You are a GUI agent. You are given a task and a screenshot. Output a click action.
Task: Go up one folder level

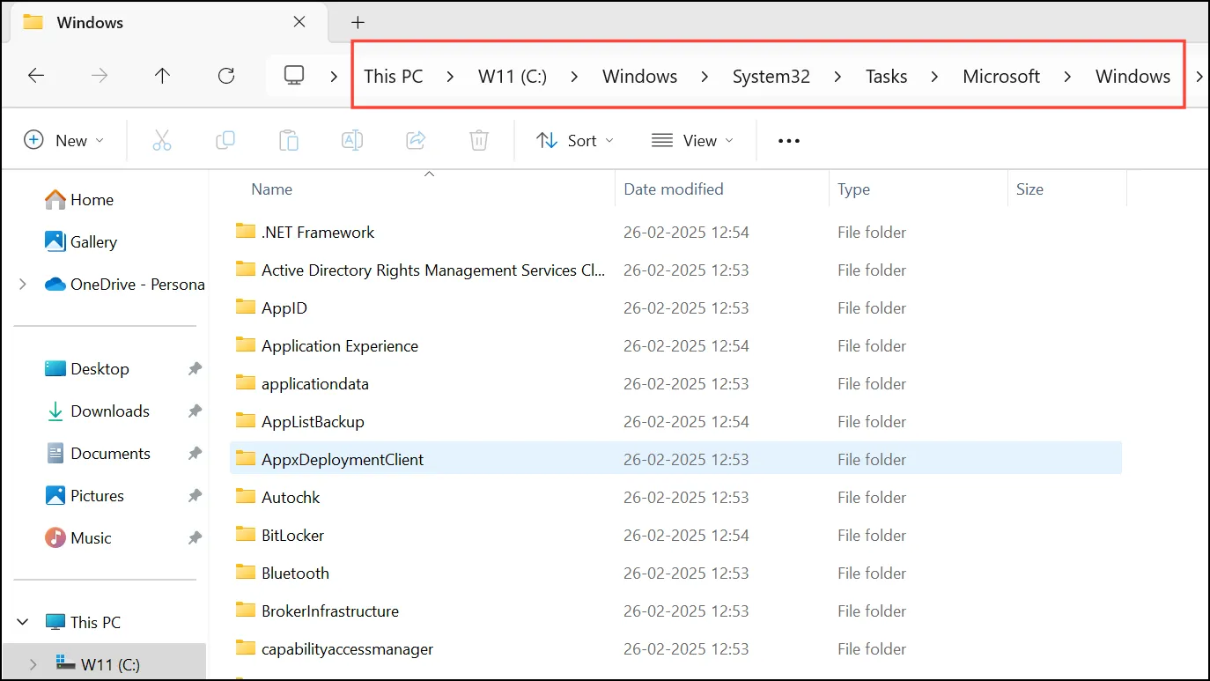point(162,76)
